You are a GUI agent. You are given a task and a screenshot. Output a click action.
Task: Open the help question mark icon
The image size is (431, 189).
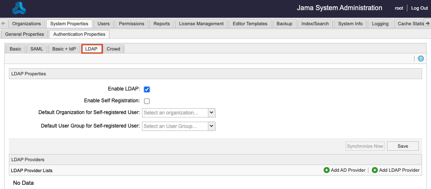420,59
